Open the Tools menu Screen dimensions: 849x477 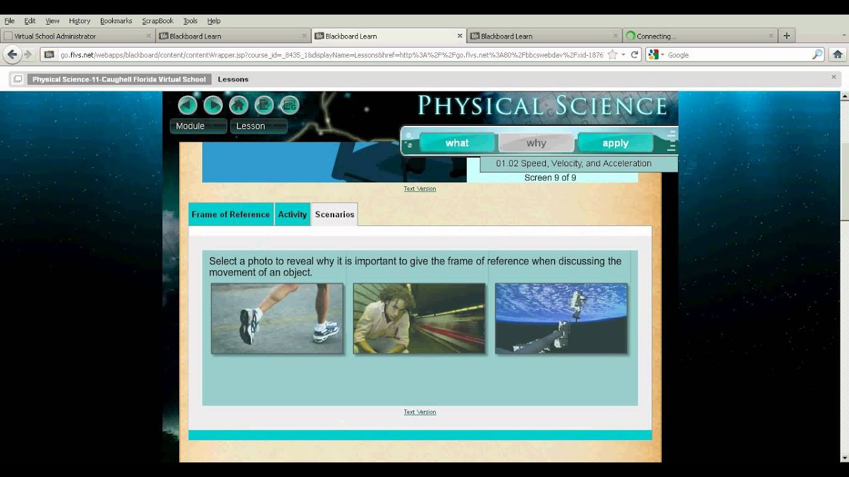pos(190,21)
